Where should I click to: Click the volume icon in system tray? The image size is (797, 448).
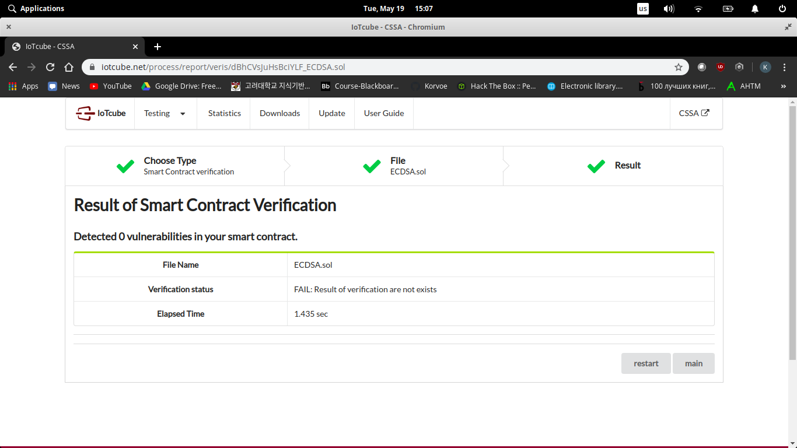coord(669,9)
